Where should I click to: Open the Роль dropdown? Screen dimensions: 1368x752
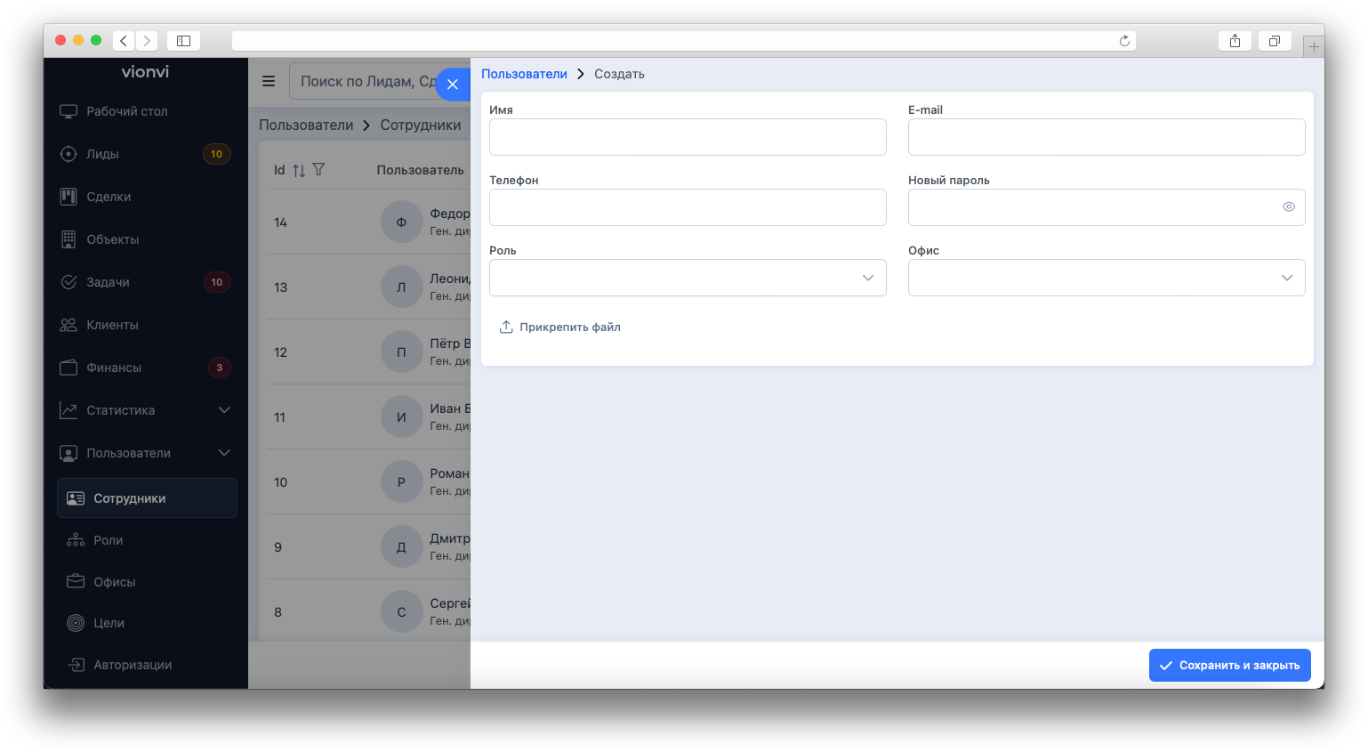pos(688,278)
